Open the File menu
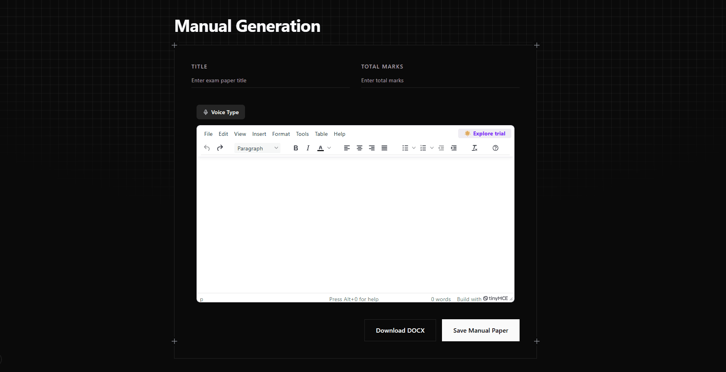The image size is (726, 372). point(208,134)
